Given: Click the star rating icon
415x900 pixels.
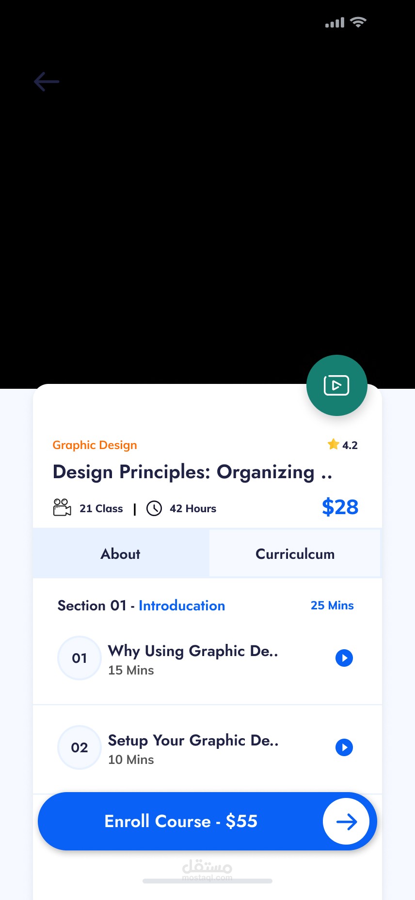Looking at the screenshot, I should point(333,444).
